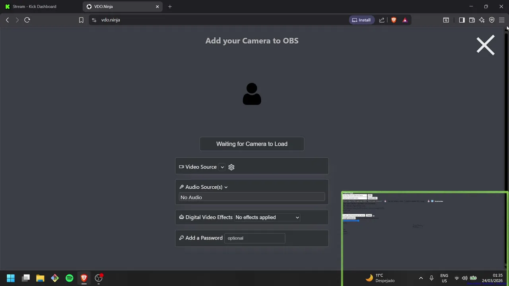Select the No Audio entry
The image size is (509, 286).
(x=252, y=197)
